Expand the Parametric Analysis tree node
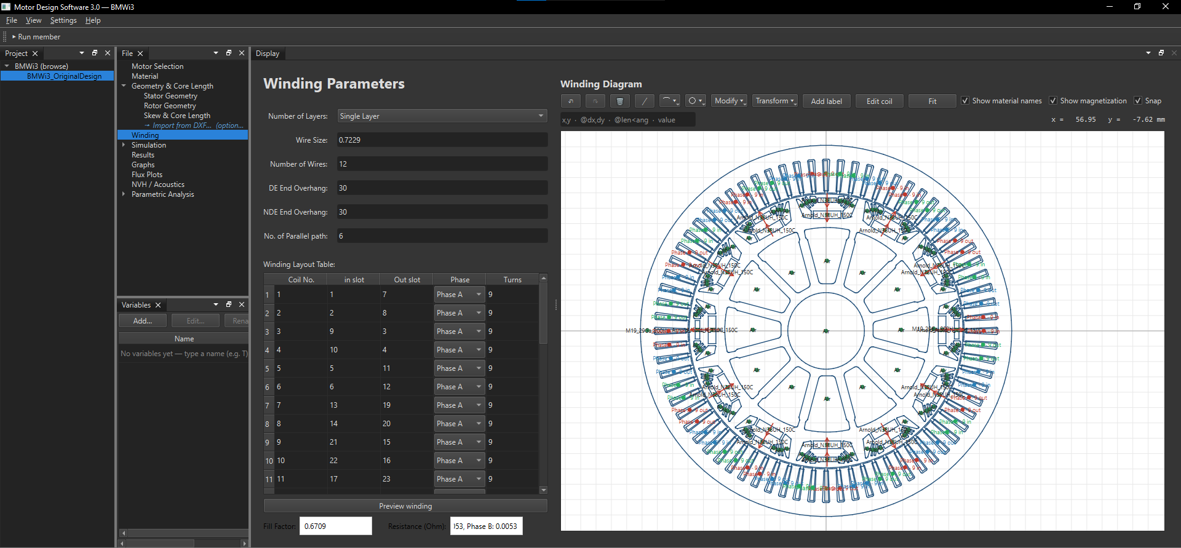The image size is (1181, 548). [x=124, y=194]
